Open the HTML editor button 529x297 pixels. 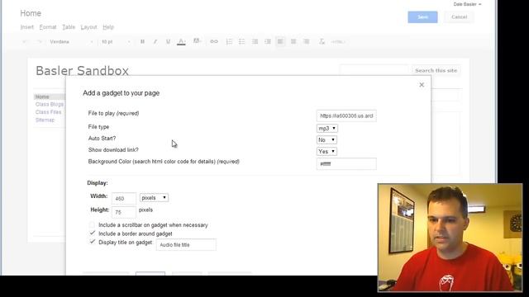tap(338, 42)
